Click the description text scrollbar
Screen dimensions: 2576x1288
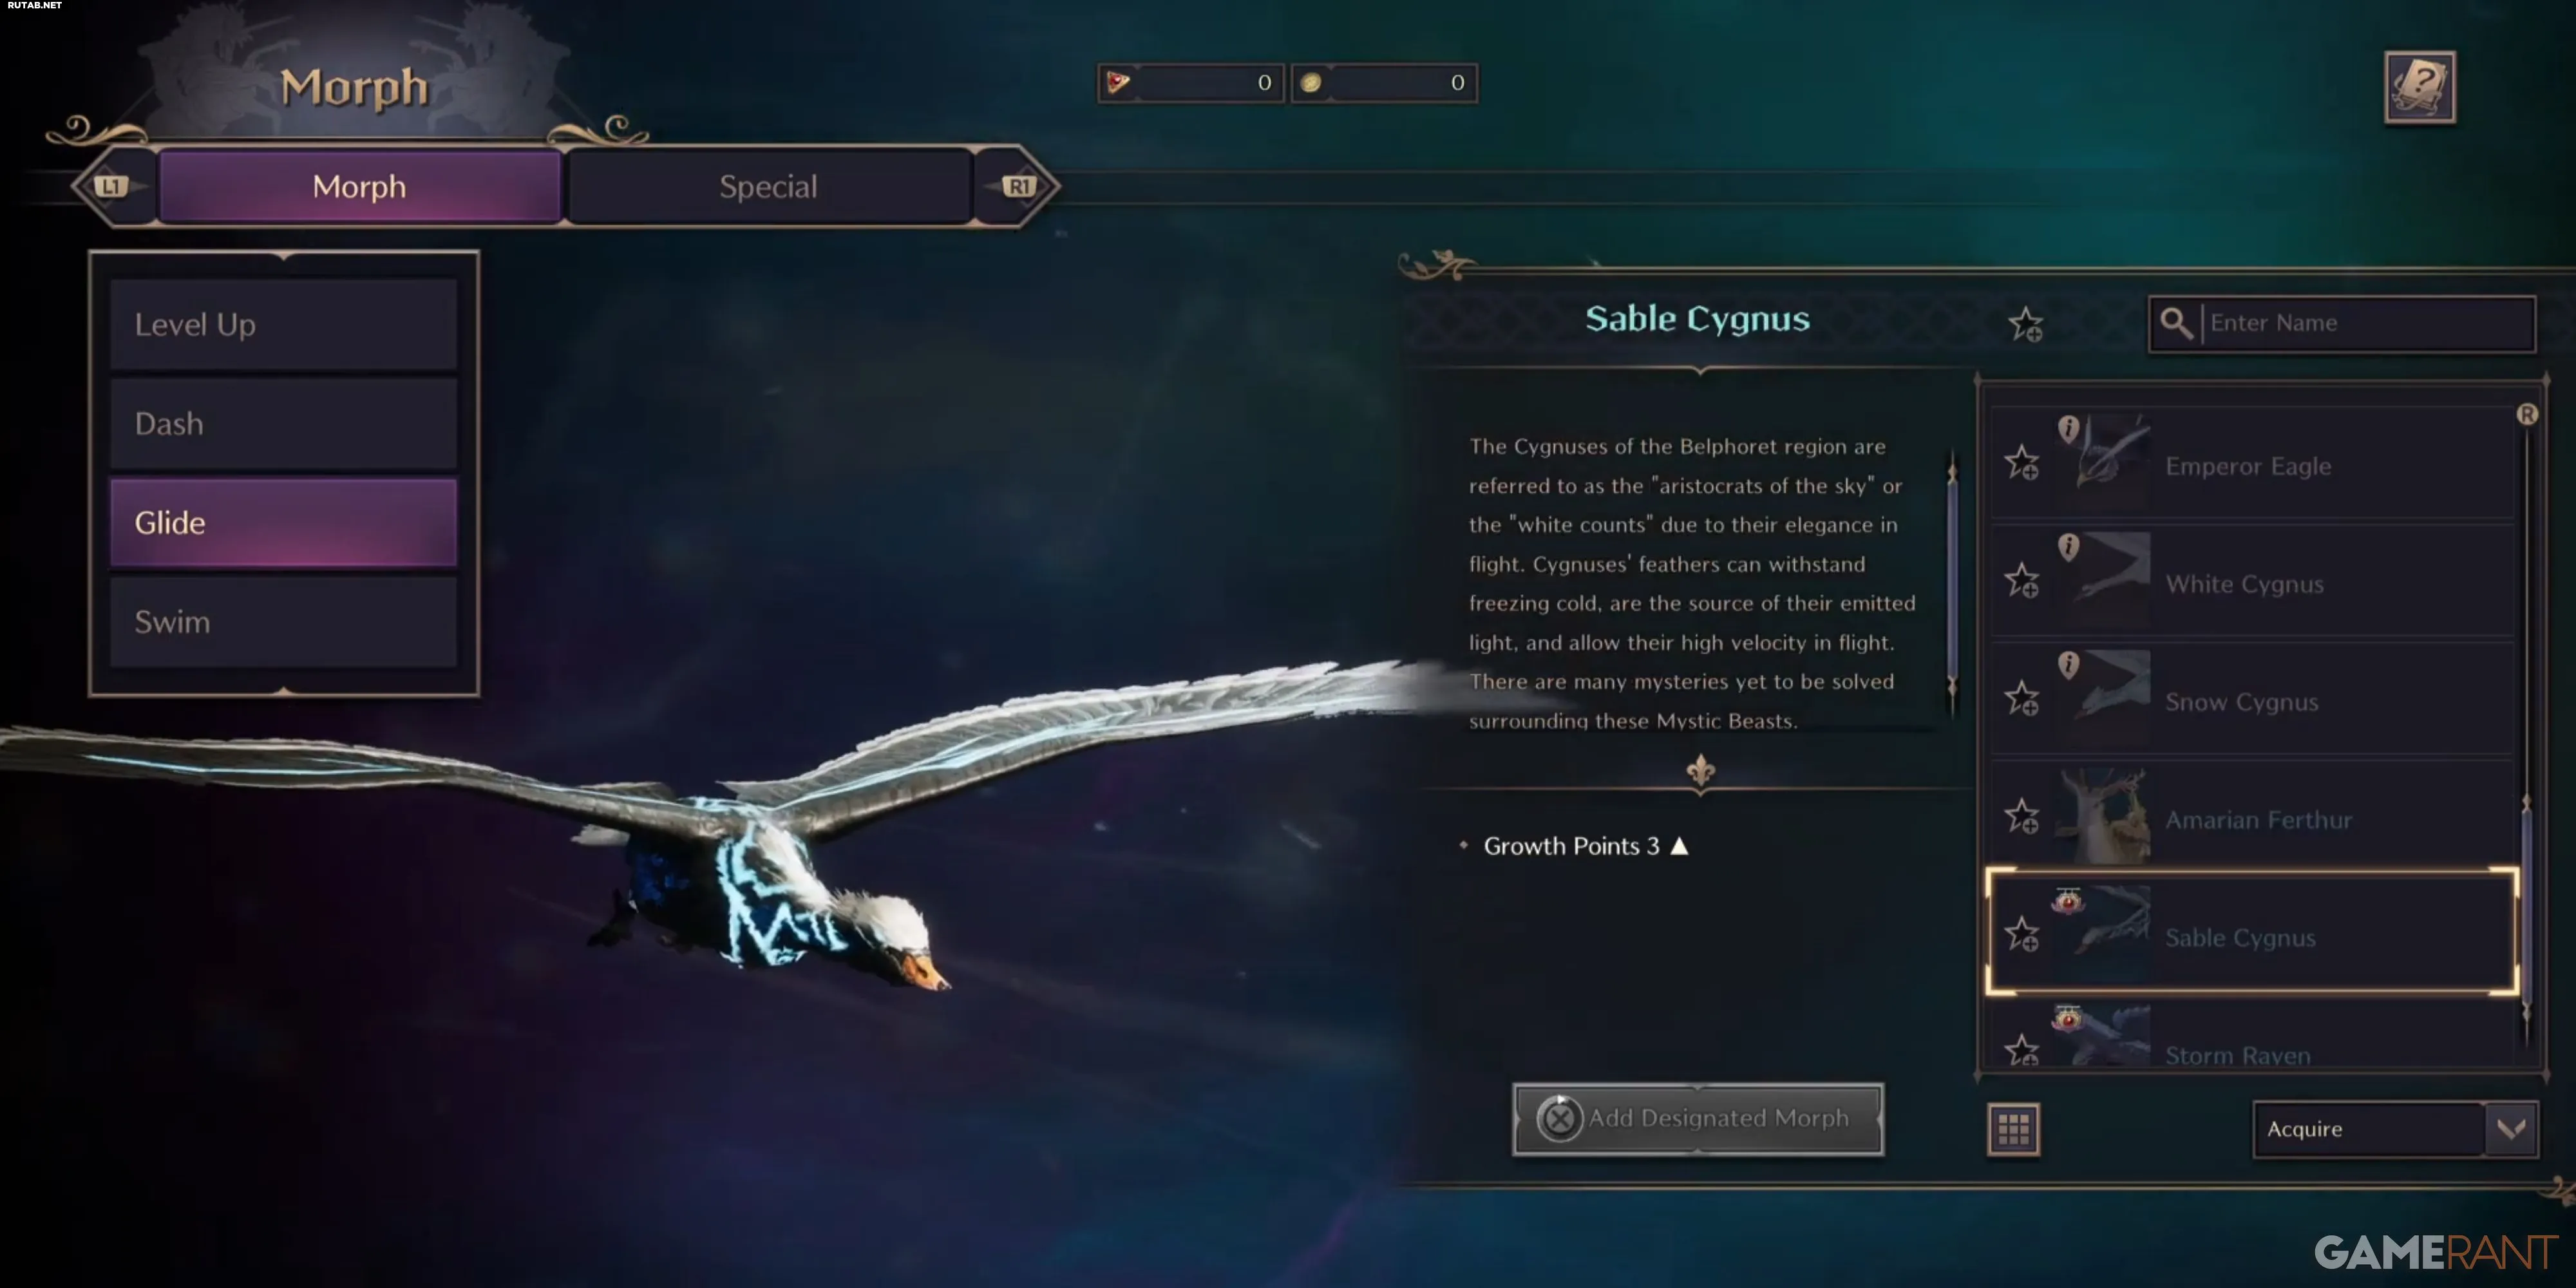pyautogui.click(x=1952, y=580)
